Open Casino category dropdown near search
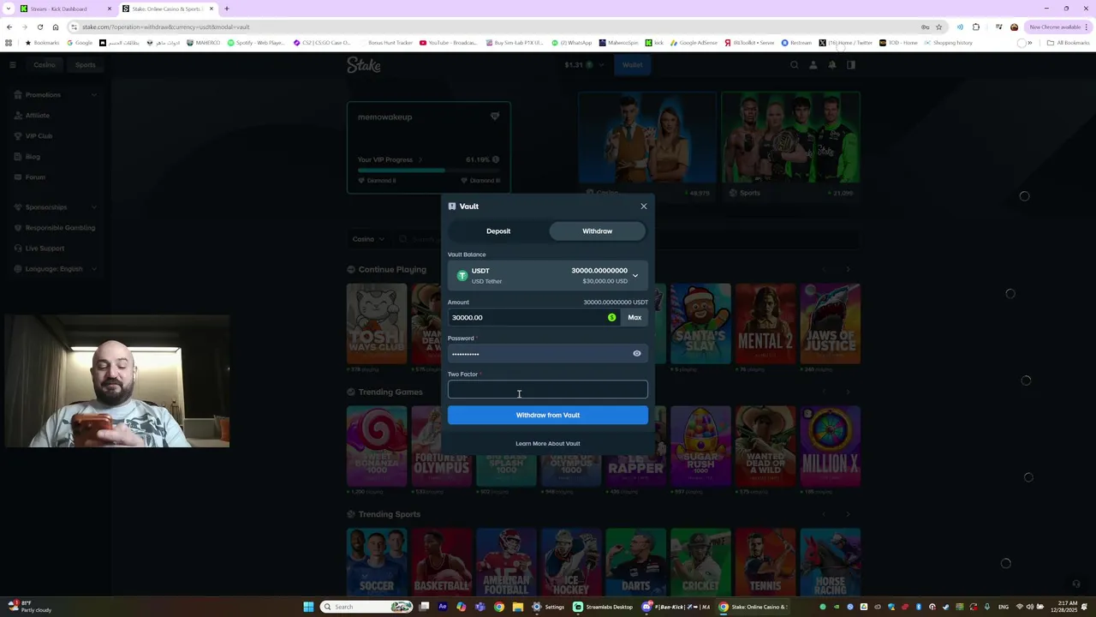1096x617 pixels. (369, 239)
